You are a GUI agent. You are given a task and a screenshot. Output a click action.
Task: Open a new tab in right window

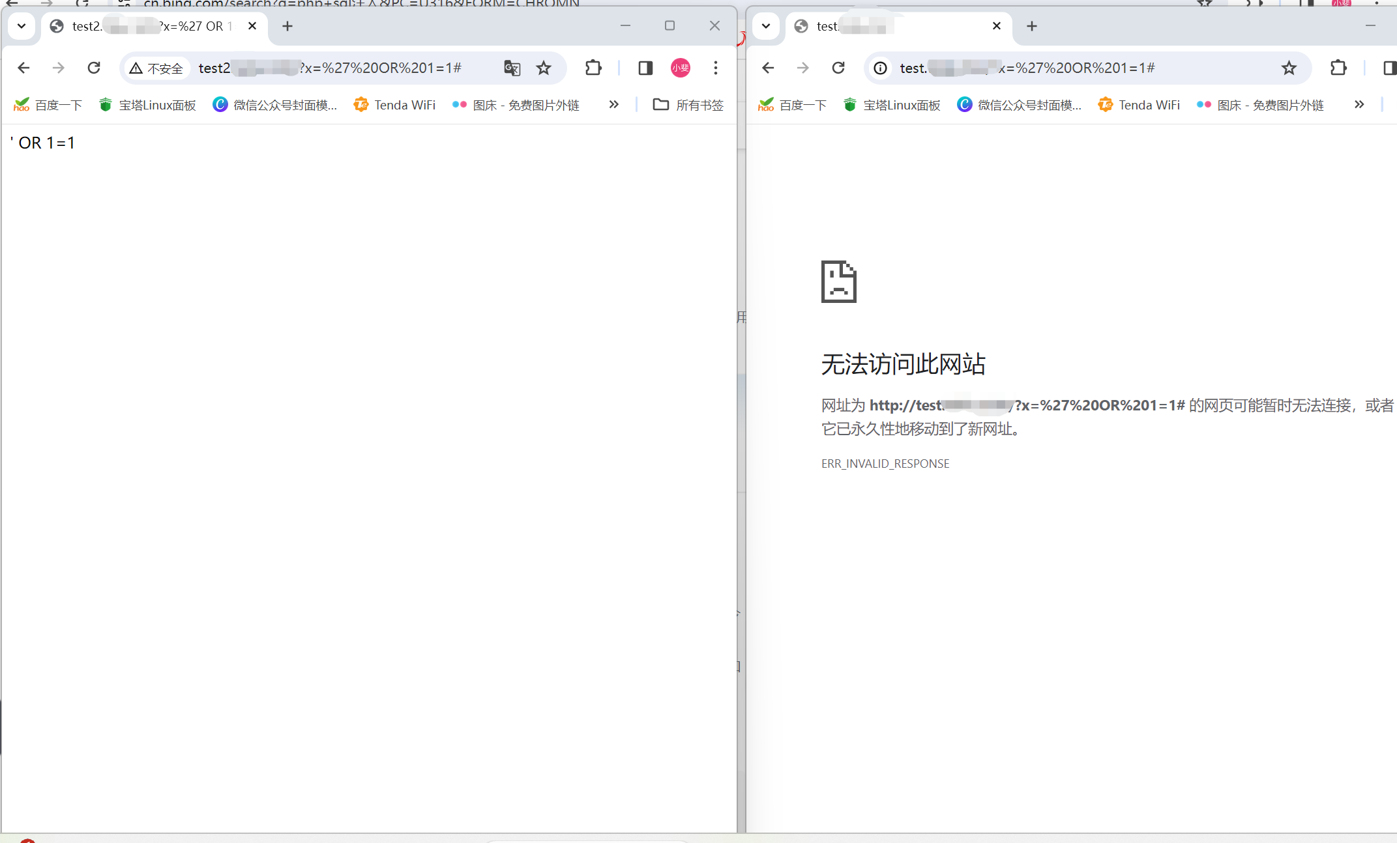(x=1032, y=26)
